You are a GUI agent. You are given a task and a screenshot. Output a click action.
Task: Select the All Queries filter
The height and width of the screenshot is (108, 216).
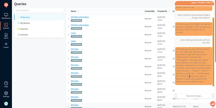click(39, 17)
